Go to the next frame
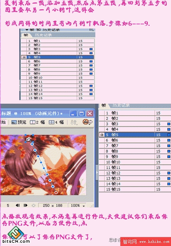This screenshot has height=246, width=171. pyautogui.click(x=25, y=205)
